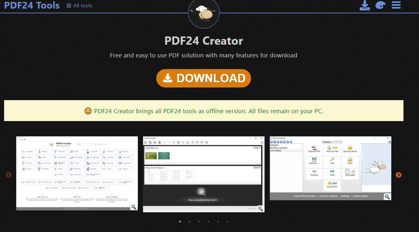Click the Print tile in Assistant screenshot
Screen dimensions: 419x232
(332, 174)
